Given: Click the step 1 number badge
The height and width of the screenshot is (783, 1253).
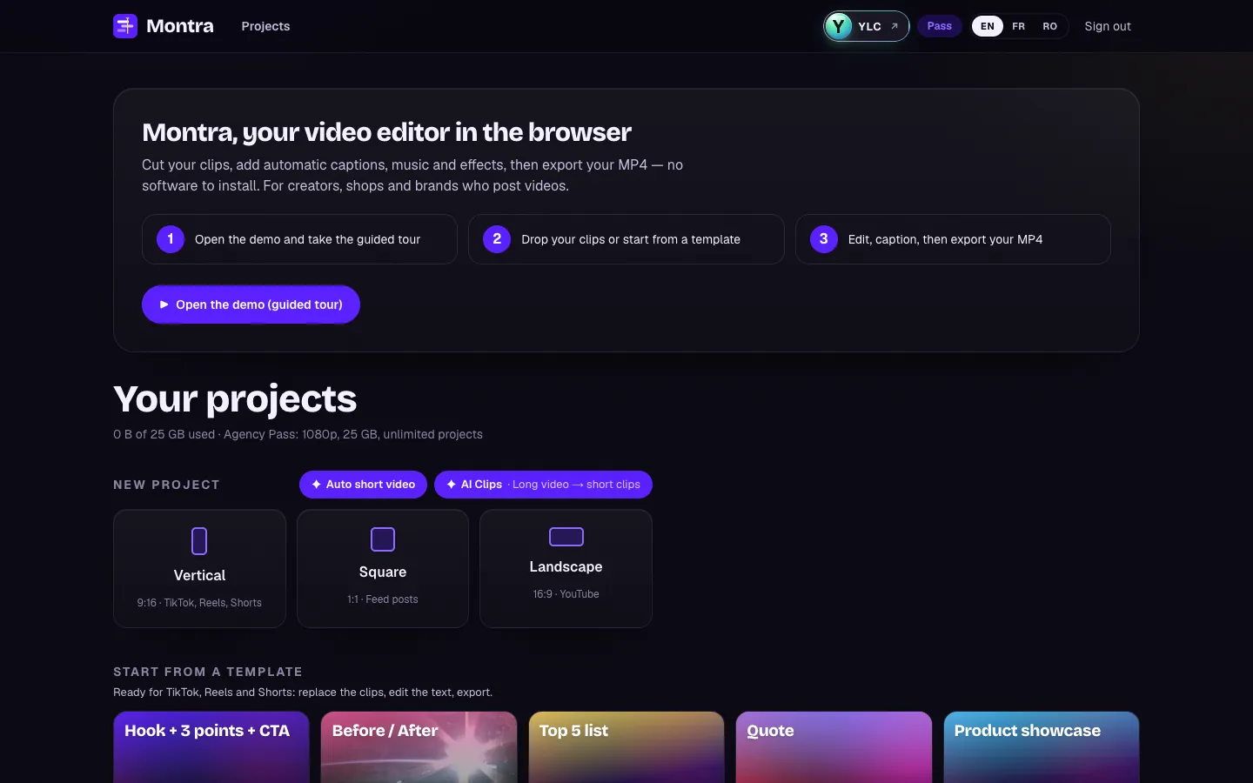Looking at the screenshot, I should (x=171, y=239).
